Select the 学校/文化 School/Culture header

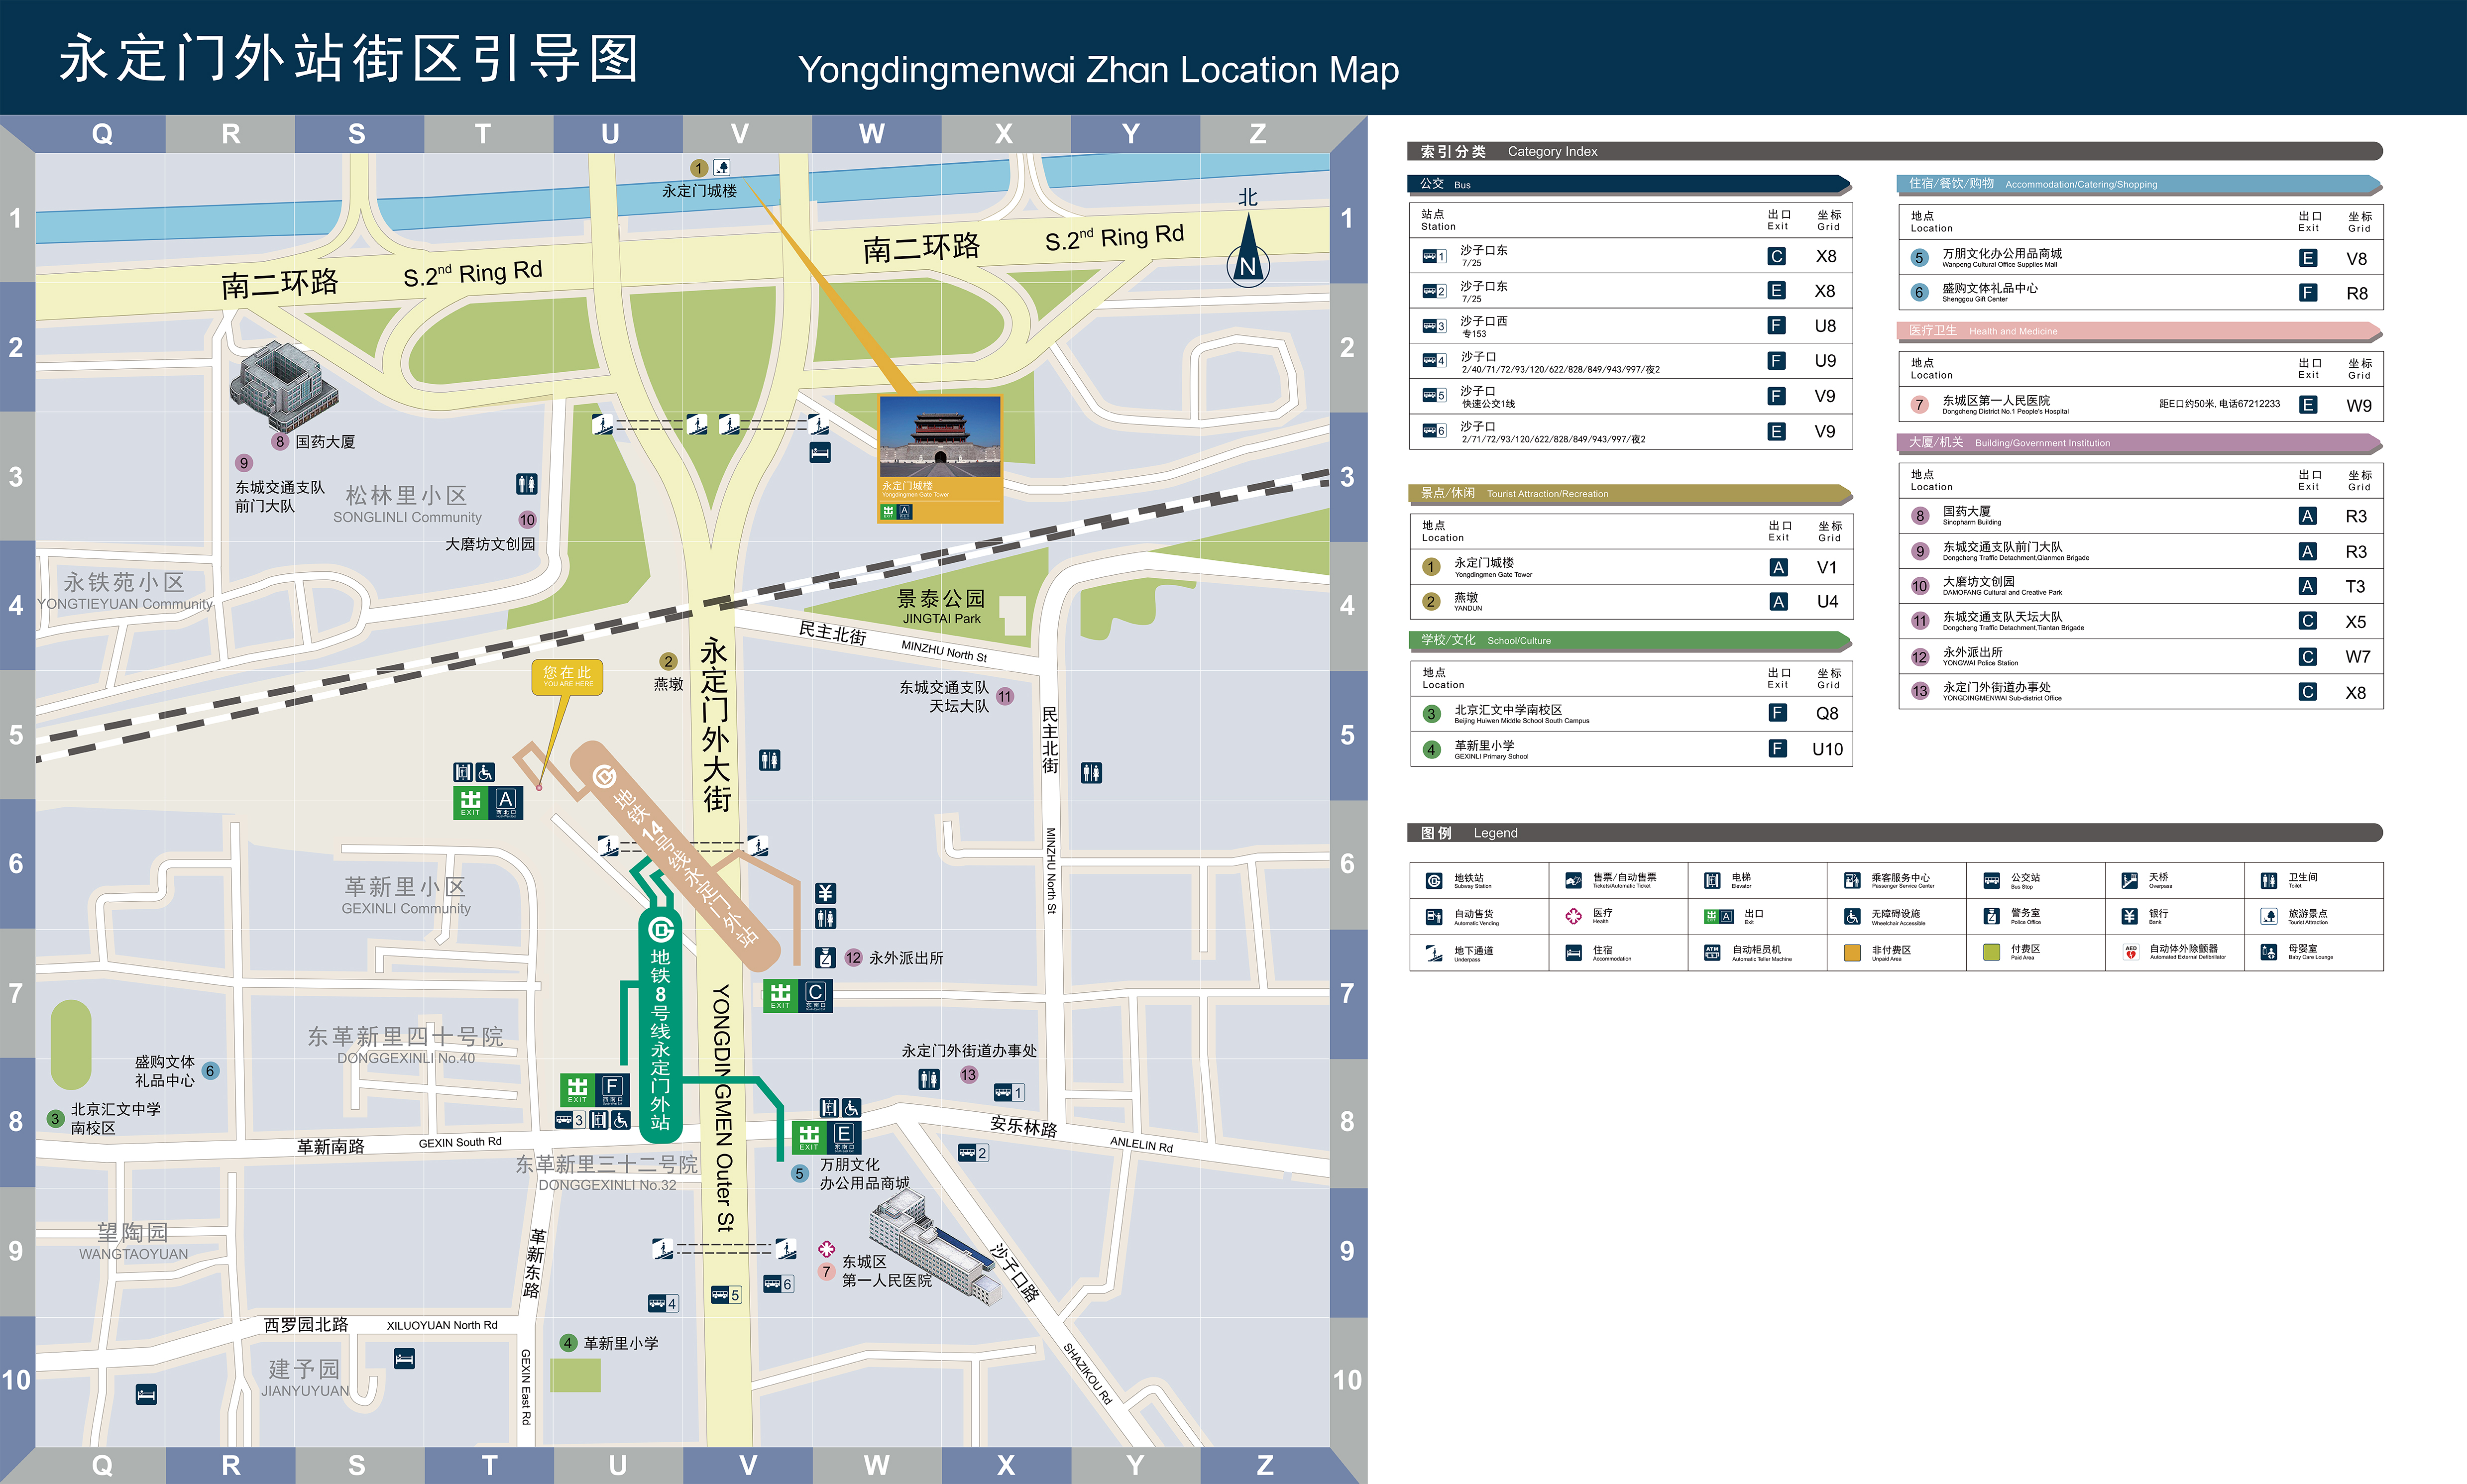click(1630, 640)
